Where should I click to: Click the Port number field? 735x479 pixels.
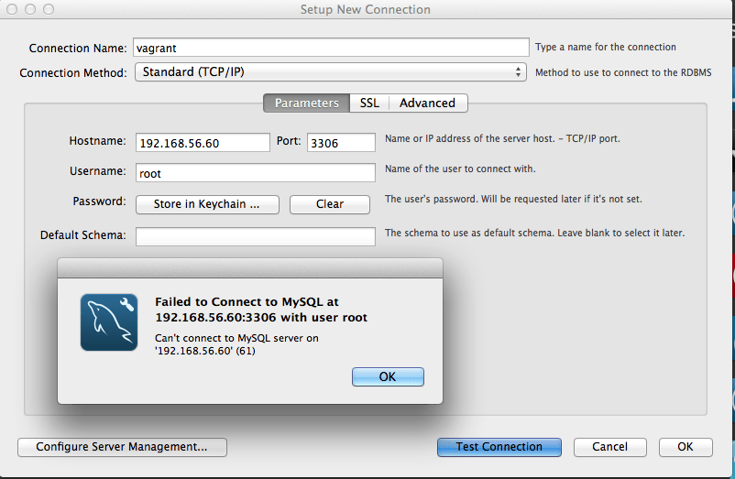click(341, 143)
